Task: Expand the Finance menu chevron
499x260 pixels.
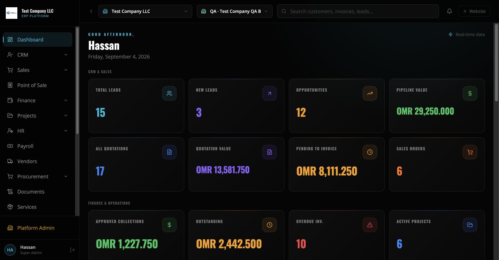Action: (66, 100)
